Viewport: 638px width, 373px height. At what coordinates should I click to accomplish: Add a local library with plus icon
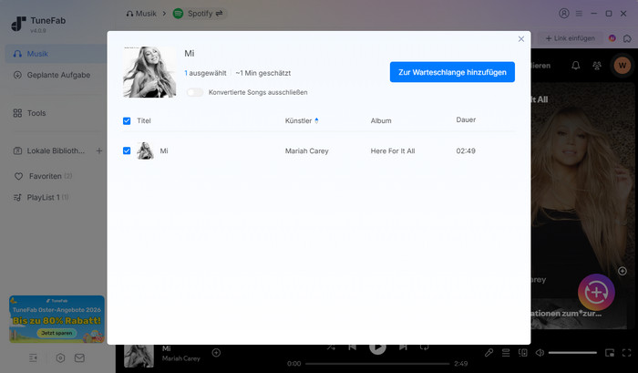[98, 150]
